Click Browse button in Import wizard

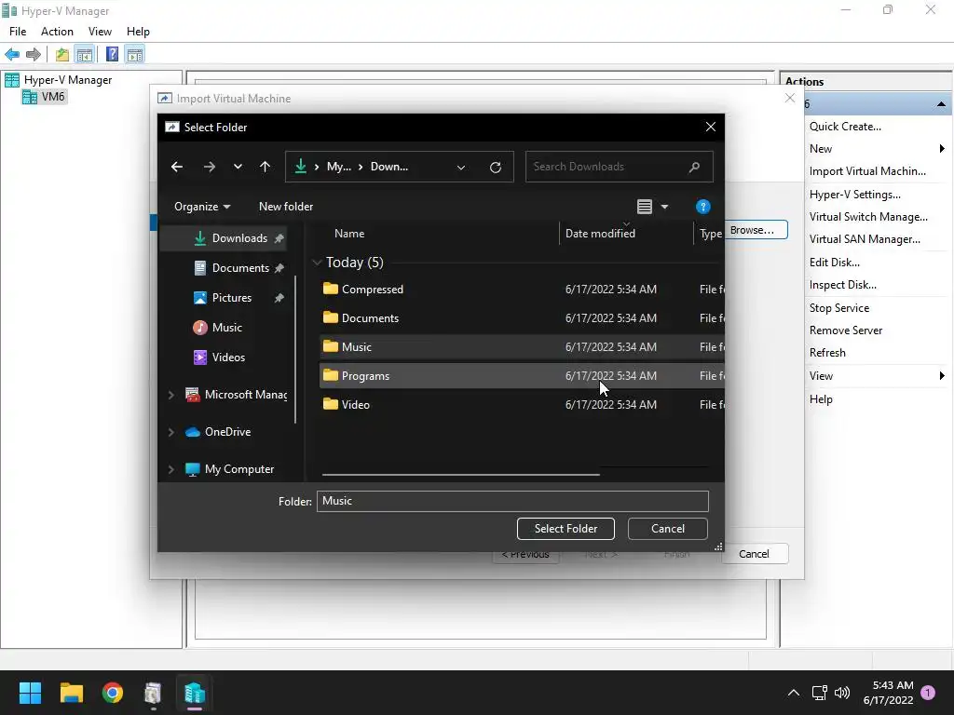[756, 230]
